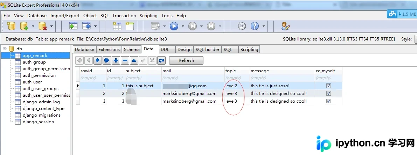Image resolution: width=417 pixels, height=155 pixels.
Task: Toggle cc_myself checkbox in qq.com row
Action: 328,86
